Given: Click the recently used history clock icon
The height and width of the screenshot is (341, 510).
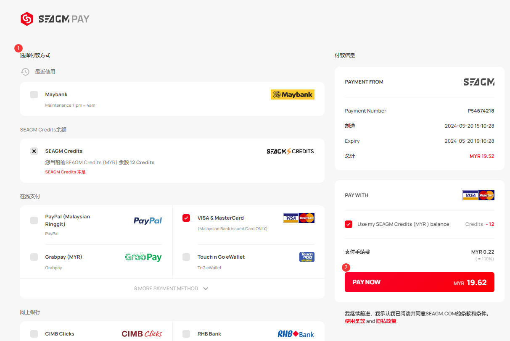Looking at the screenshot, I should tap(25, 72).
